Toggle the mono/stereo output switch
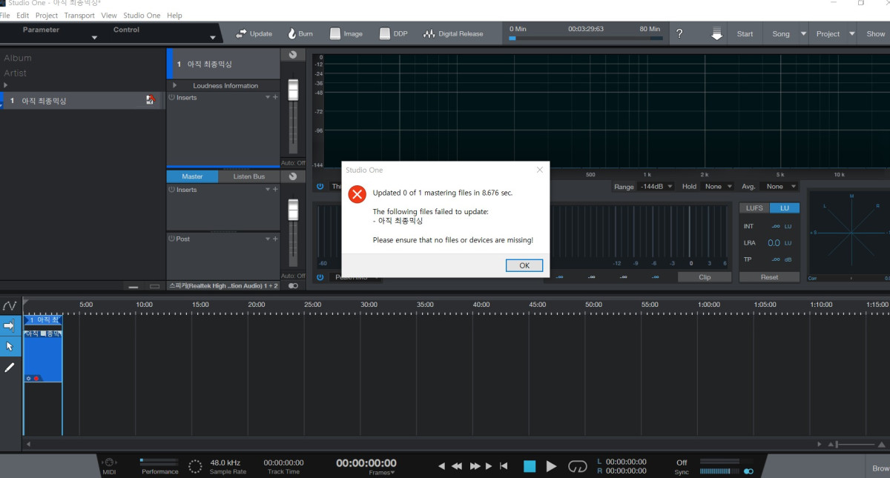Viewport: 890px width, 478px height. point(293,286)
